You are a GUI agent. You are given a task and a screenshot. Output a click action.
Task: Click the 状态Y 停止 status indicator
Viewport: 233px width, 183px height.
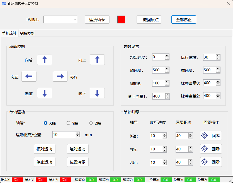41,180
